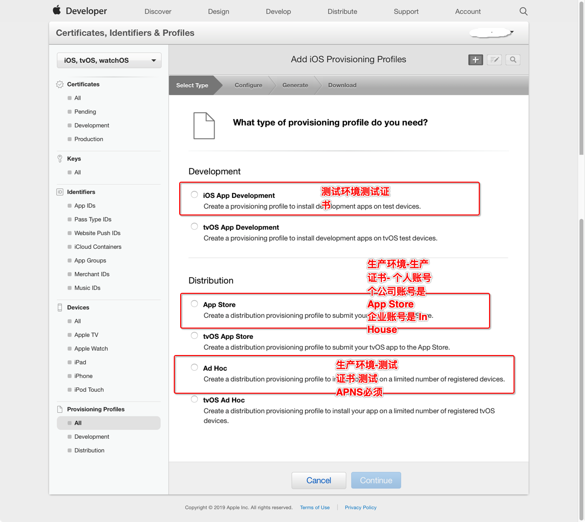
Task: Click the Provisioning Profiles document icon
Action: click(x=60, y=409)
